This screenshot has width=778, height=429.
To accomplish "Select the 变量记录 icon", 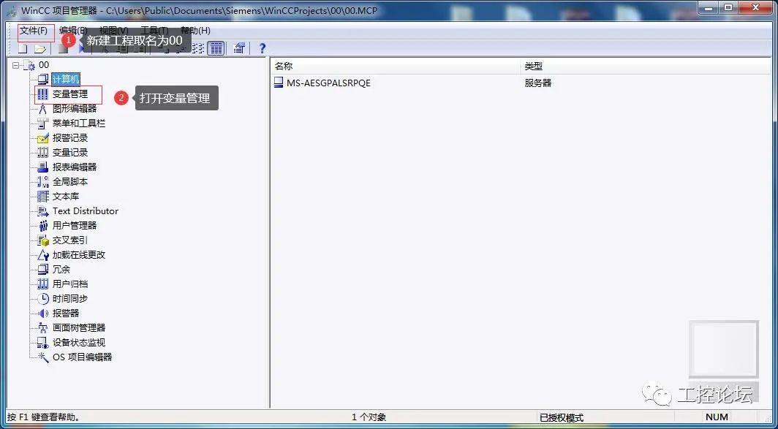I will click(44, 153).
